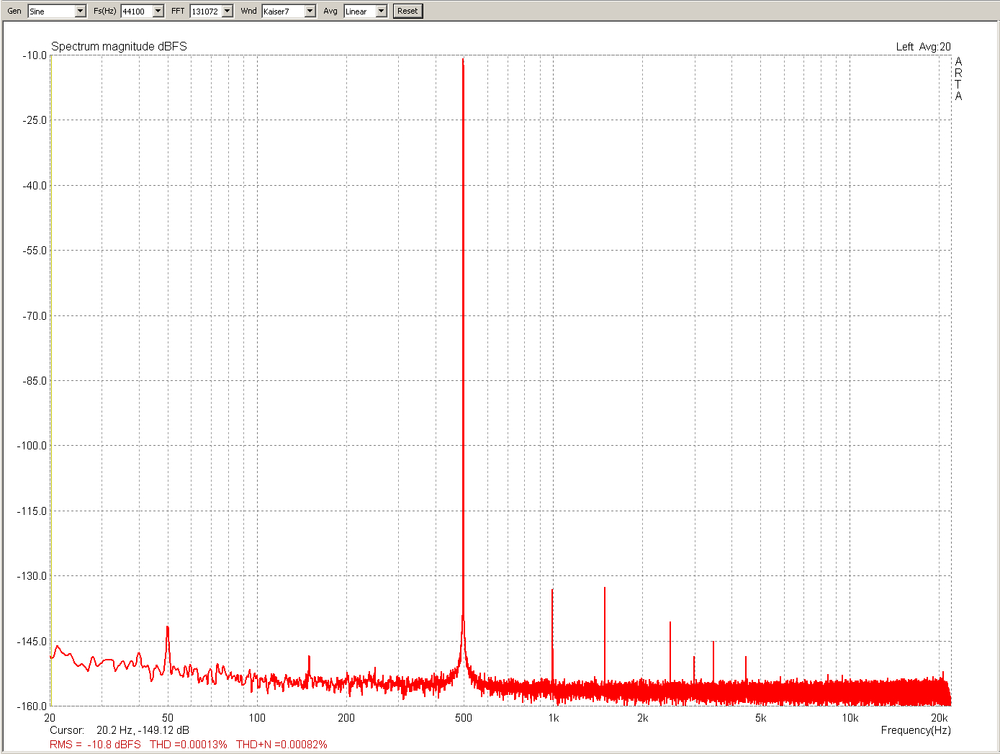This screenshot has height=754, width=1000.
Task: Click the vertical ARTA label
Action: point(958,78)
